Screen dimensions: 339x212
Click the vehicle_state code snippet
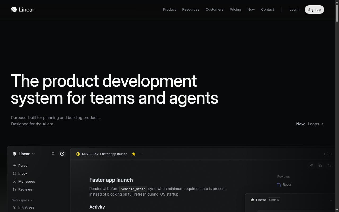133,189
